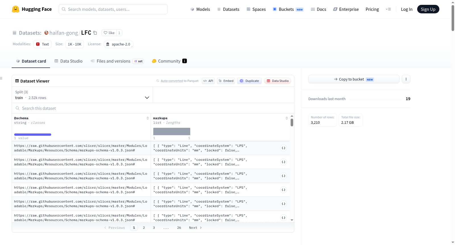Focus the Search this dataset field

[x=153, y=108]
